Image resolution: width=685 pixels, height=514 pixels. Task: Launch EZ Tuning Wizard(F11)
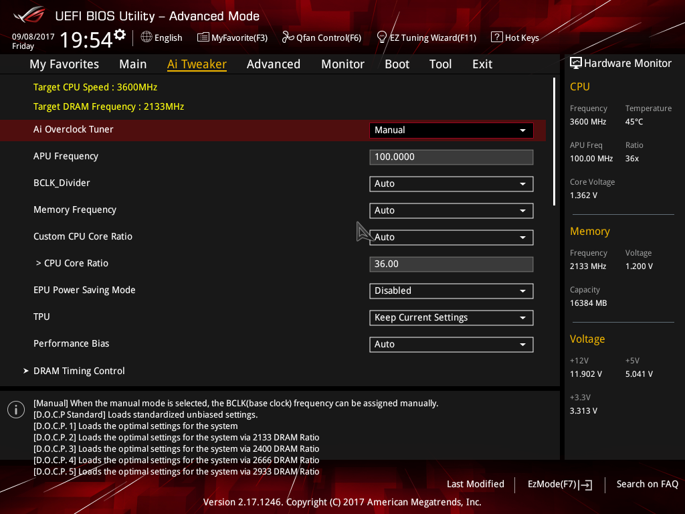coord(426,37)
